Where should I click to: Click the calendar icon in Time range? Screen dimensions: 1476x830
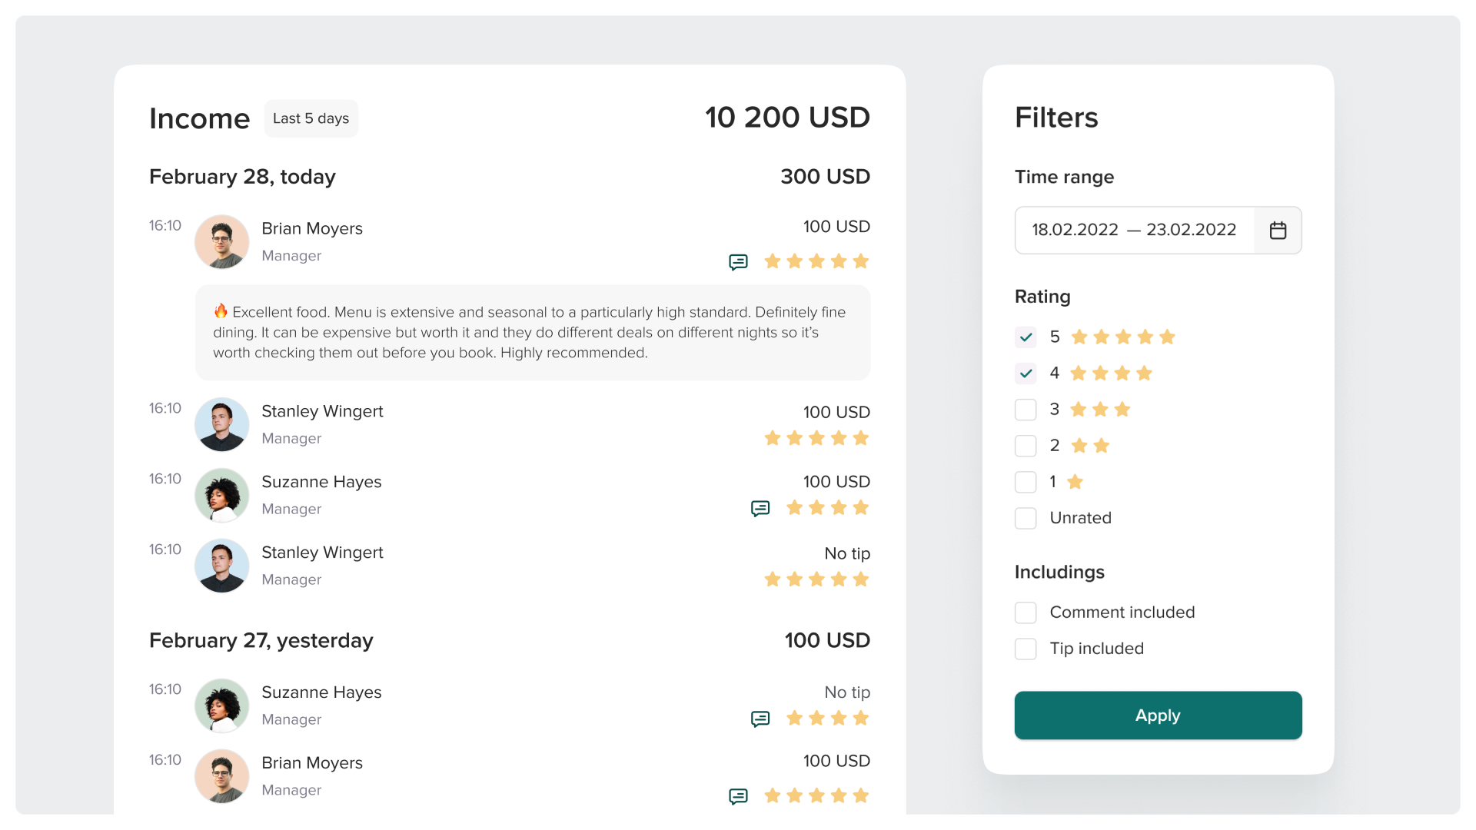tap(1278, 230)
